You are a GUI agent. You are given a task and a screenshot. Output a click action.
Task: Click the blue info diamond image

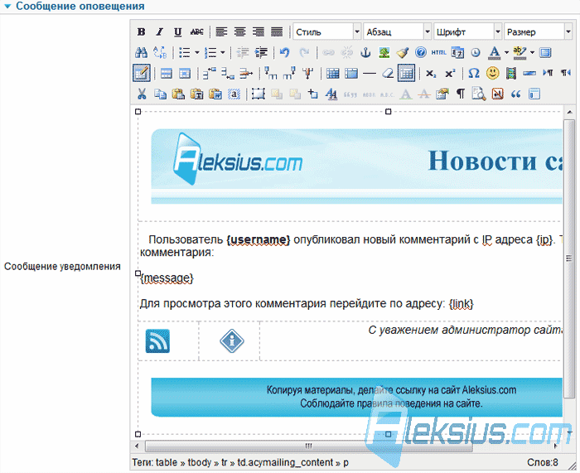[232, 340]
